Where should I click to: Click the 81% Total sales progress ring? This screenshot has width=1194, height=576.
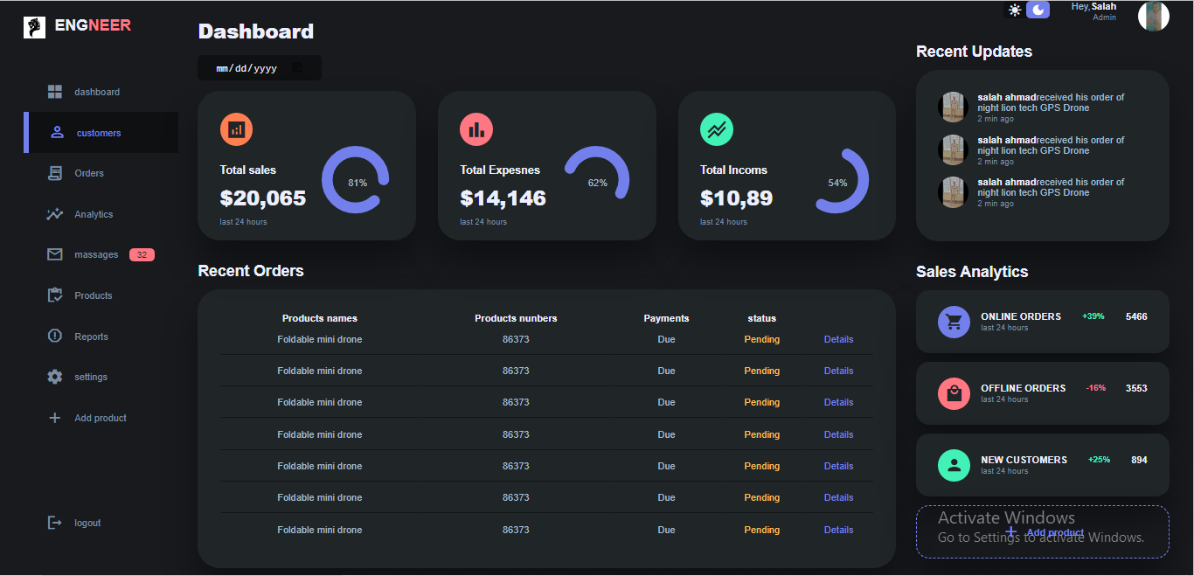[356, 180]
